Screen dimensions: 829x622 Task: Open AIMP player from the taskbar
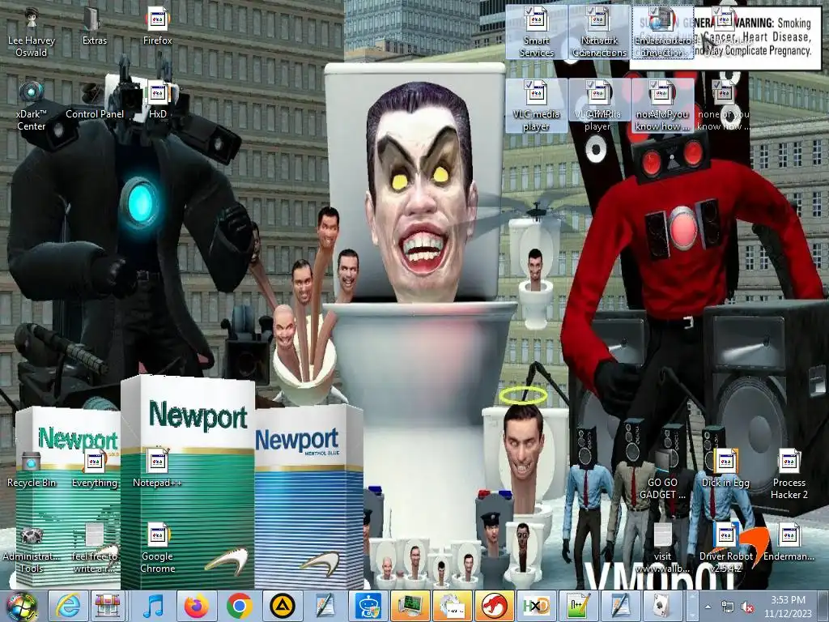[283, 606]
